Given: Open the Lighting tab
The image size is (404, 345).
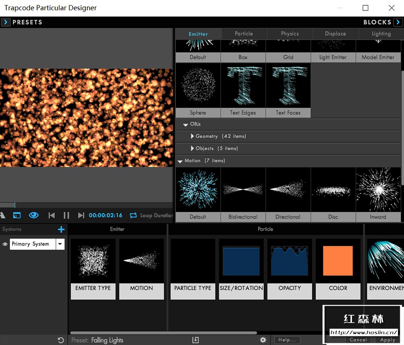Looking at the screenshot, I should [381, 34].
